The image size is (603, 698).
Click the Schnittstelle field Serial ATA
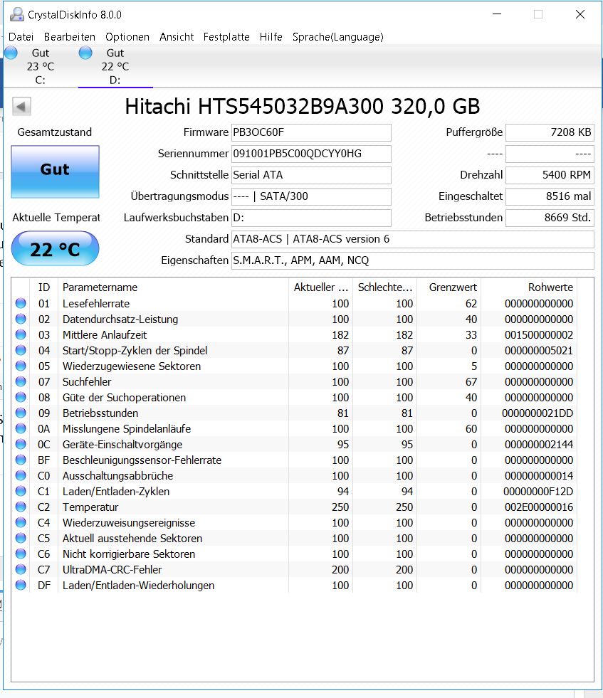(311, 175)
